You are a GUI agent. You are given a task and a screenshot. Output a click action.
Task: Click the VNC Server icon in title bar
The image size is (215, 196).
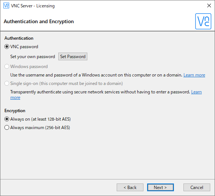tap(6, 6)
